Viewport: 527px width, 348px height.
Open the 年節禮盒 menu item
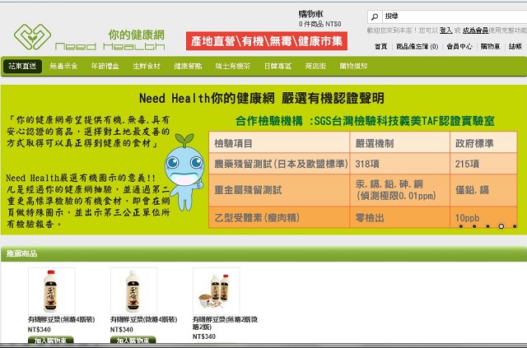pos(105,66)
